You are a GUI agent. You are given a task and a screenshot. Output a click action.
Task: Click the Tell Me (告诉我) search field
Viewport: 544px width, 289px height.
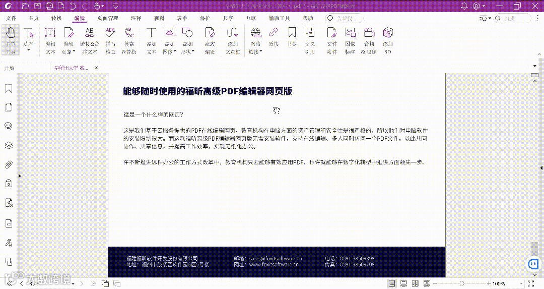tap(345, 18)
